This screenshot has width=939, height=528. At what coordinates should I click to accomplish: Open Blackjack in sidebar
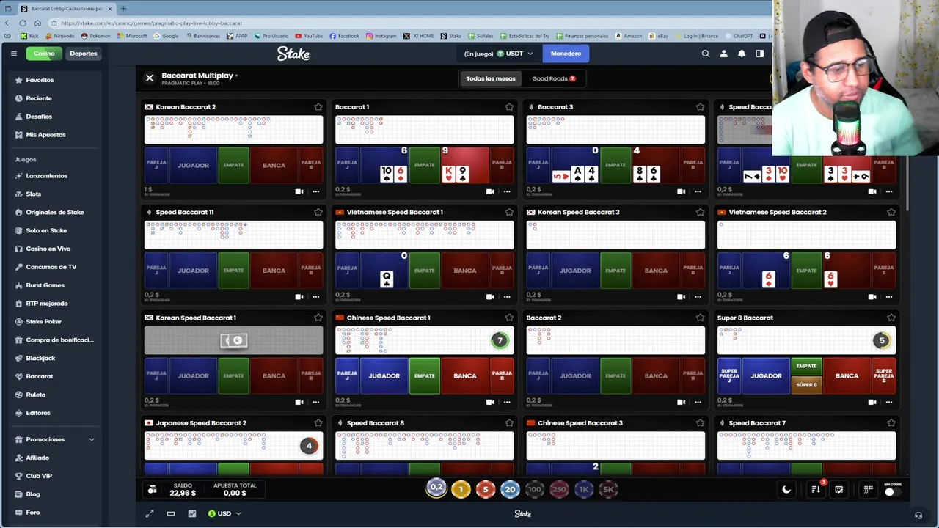tap(40, 358)
